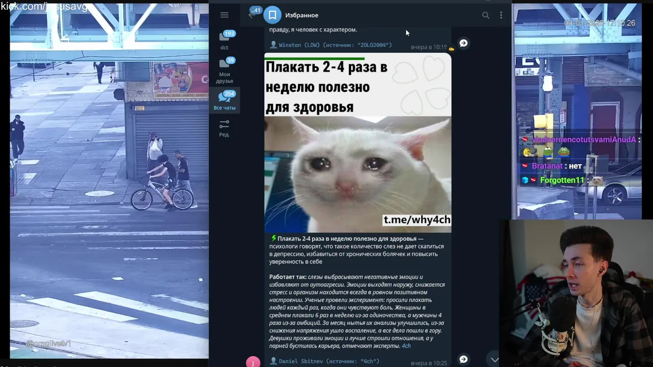Switch to the Мои друзья folder
This screenshot has height=367, width=653.
click(x=224, y=70)
